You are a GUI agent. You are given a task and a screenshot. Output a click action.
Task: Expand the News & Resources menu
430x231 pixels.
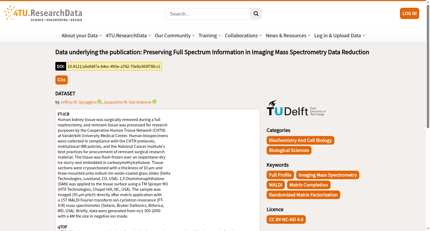pyautogui.click(x=288, y=35)
